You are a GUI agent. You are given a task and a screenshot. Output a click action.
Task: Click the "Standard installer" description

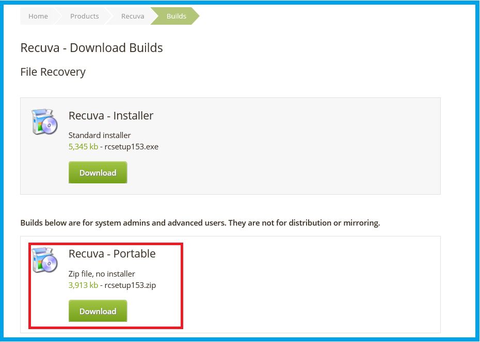[x=100, y=135]
